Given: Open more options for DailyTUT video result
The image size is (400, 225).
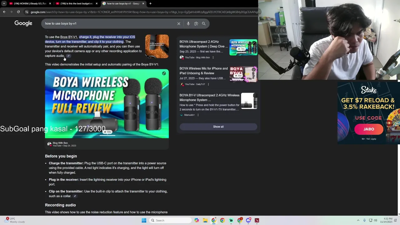Looking at the screenshot, I should (208, 84).
